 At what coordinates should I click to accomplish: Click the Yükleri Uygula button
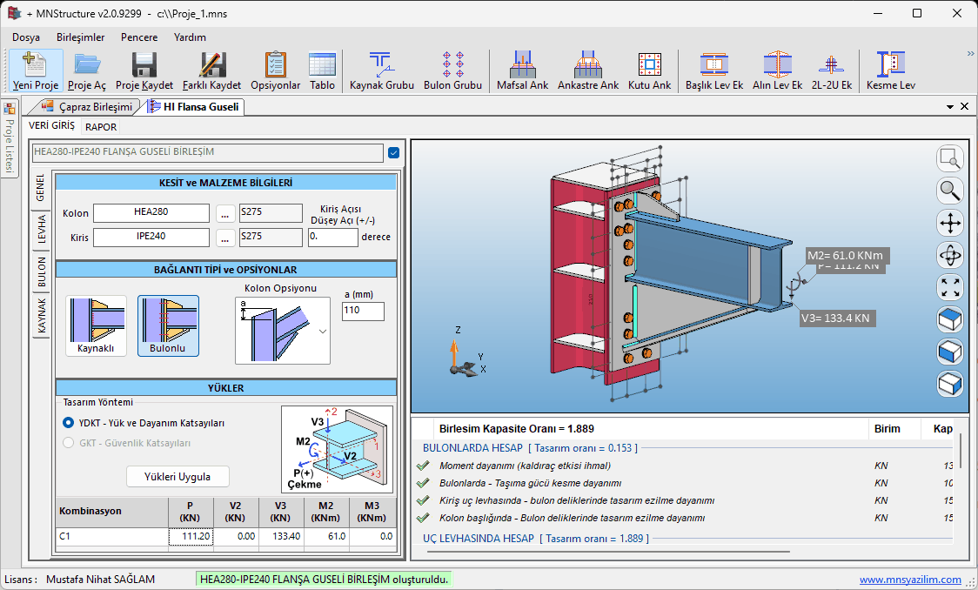pyautogui.click(x=178, y=477)
